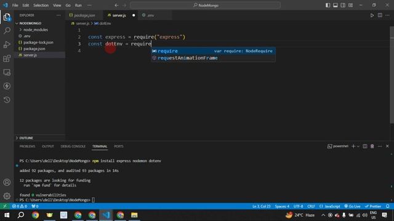
Task: Click the NodeMongo command center search
Action: click(205, 6)
